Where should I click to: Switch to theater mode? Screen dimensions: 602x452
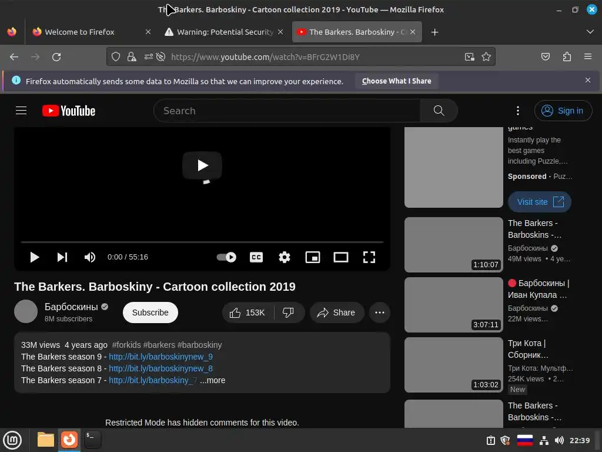click(341, 257)
